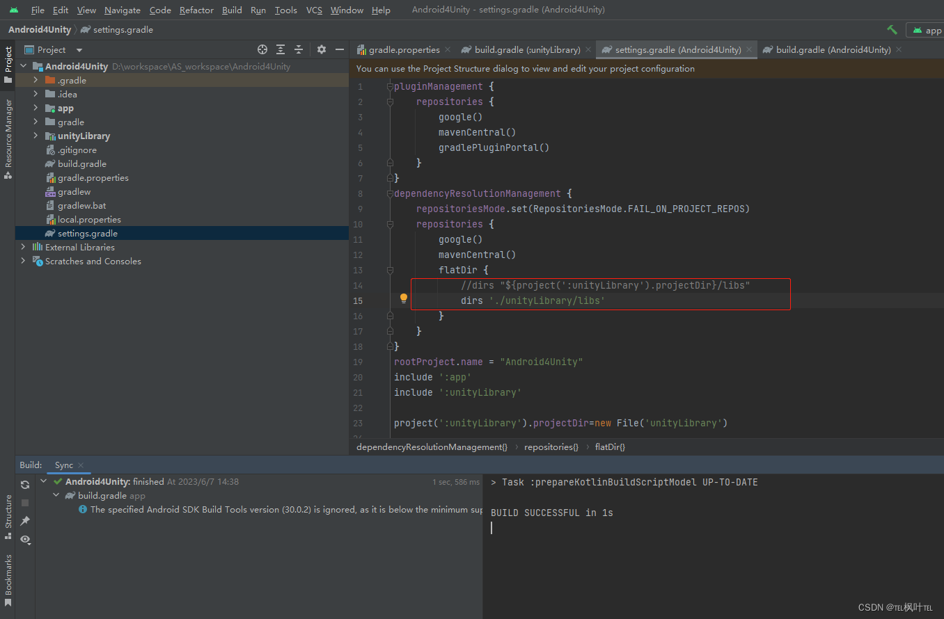Fold the flatDir block in gutter
Screen dimensions: 944x619
[390, 270]
